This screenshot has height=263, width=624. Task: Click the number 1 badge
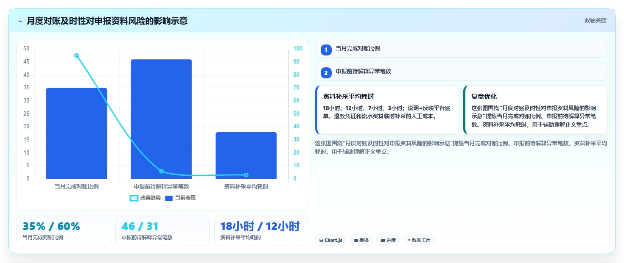(x=326, y=50)
